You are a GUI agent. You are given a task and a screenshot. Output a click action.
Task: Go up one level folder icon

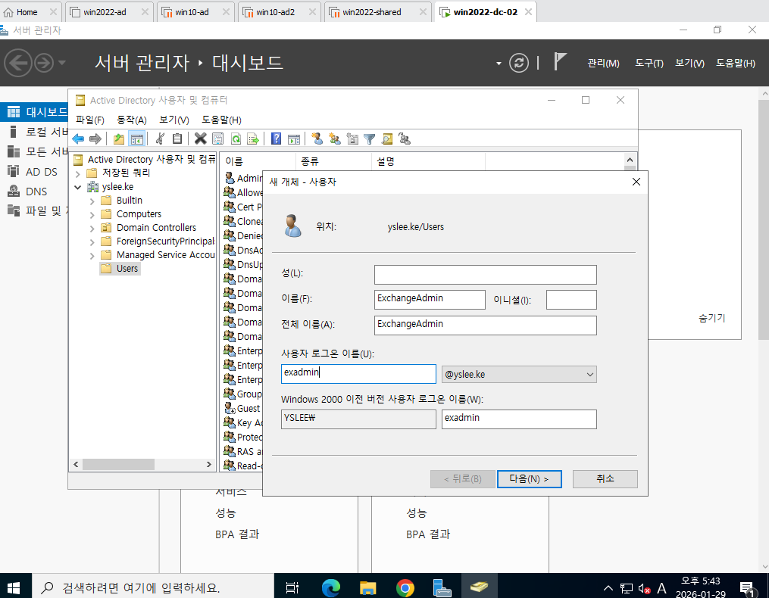click(x=119, y=139)
